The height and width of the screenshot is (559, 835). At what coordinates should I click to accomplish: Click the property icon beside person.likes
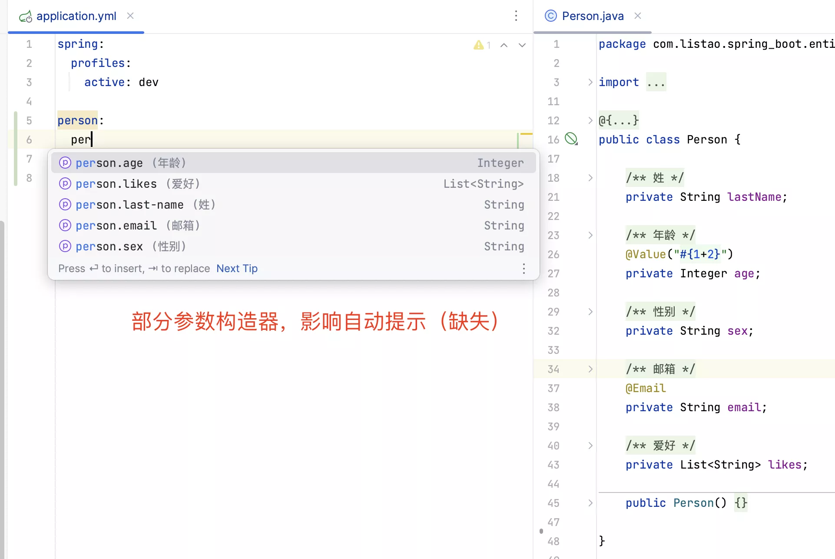65,183
